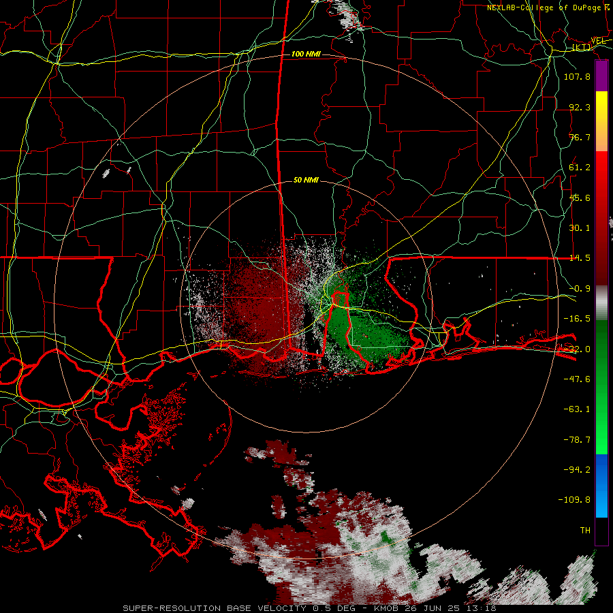Screen dimensions: 613x613
Task: Click the Super-Resolution Base Velocity caption text
Action: [310, 608]
